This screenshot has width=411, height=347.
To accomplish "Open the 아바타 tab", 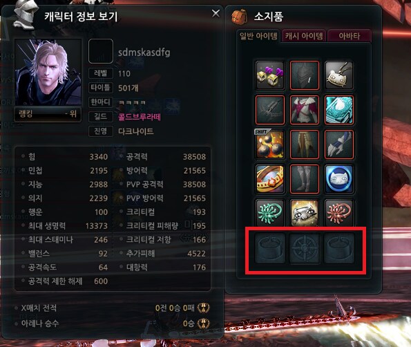I will [x=350, y=36].
